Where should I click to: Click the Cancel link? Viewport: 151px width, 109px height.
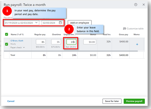[11, 101]
